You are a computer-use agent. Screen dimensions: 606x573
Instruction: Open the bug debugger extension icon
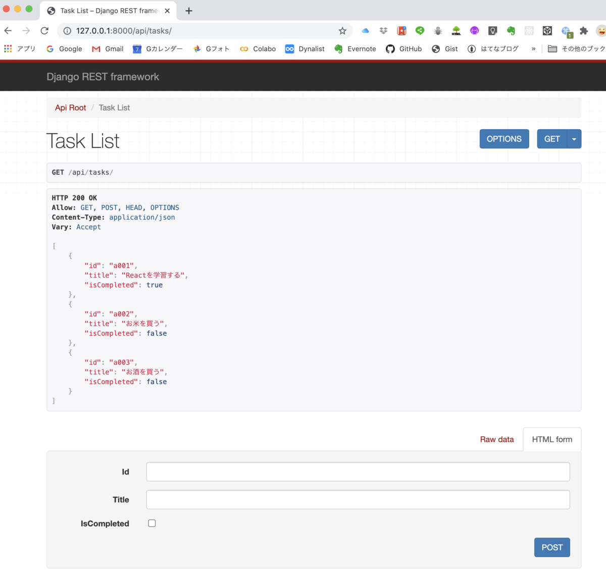pyautogui.click(x=438, y=31)
